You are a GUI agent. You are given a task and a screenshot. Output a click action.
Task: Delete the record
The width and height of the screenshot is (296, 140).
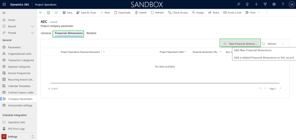click(x=141, y=13)
